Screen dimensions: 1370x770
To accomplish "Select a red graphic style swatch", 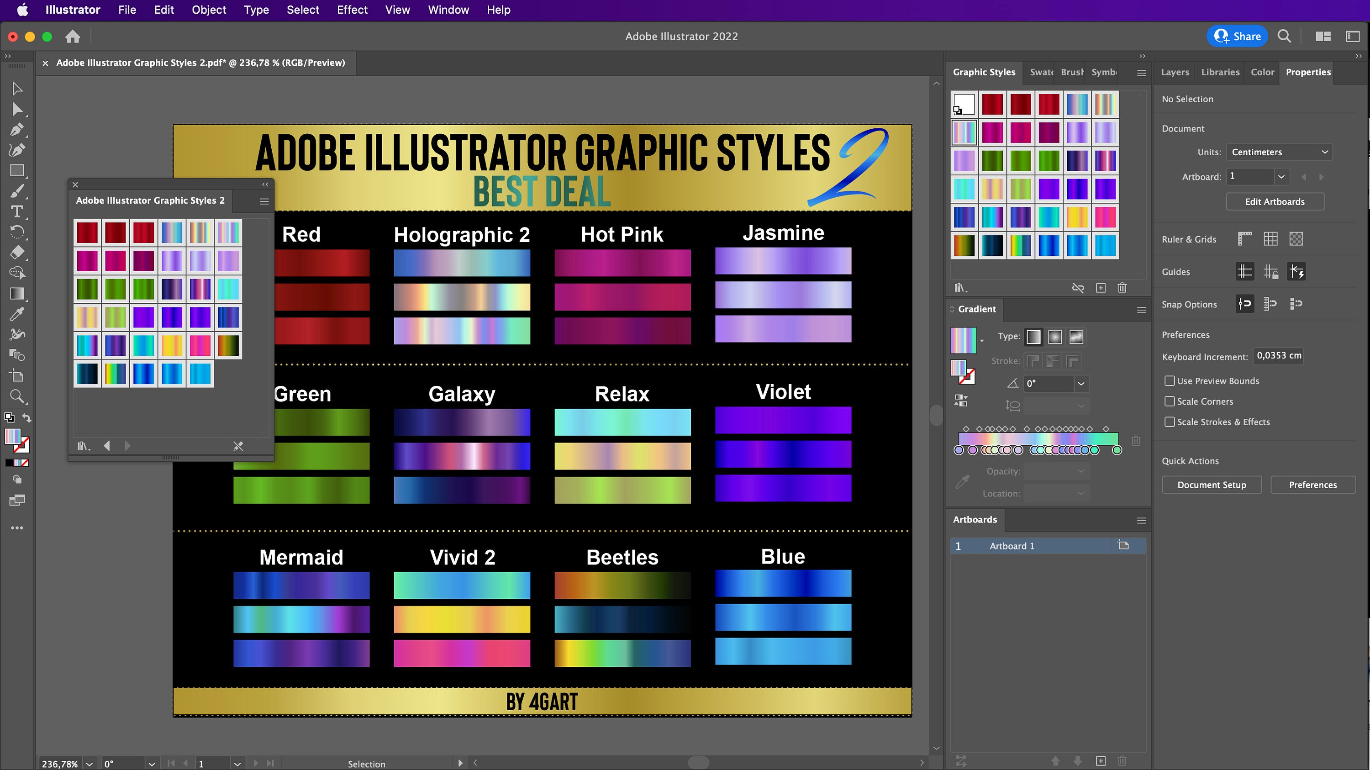I will pyautogui.click(x=992, y=104).
